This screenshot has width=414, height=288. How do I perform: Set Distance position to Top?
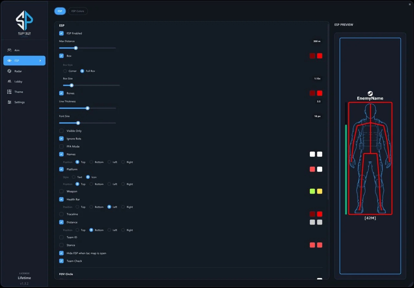pyautogui.click(x=77, y=230)
